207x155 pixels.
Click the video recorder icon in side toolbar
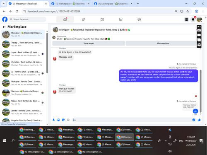click(199, 35)
